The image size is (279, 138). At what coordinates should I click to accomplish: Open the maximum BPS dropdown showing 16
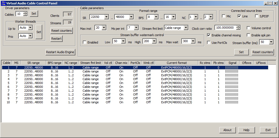[174, 17]
